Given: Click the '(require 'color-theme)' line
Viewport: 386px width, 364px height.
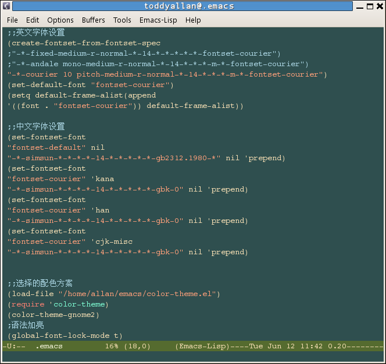Looking at the screenshot, I should click(58, 304).
